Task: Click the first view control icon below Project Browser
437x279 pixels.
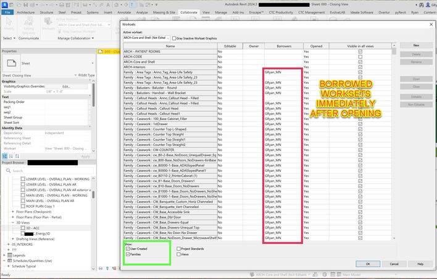Action: point(101,269)
